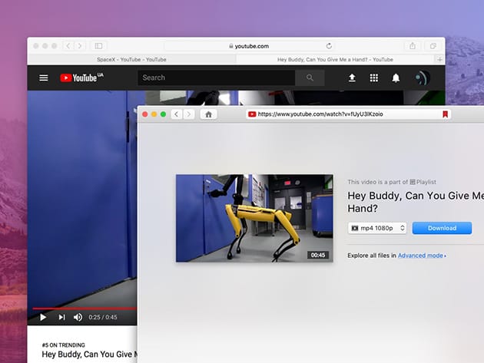Click the YouTube logo
This screenshot has height=363, width=484.
(x=81, y=78)
